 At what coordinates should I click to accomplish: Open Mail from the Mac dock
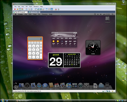[x=33, y=85]
